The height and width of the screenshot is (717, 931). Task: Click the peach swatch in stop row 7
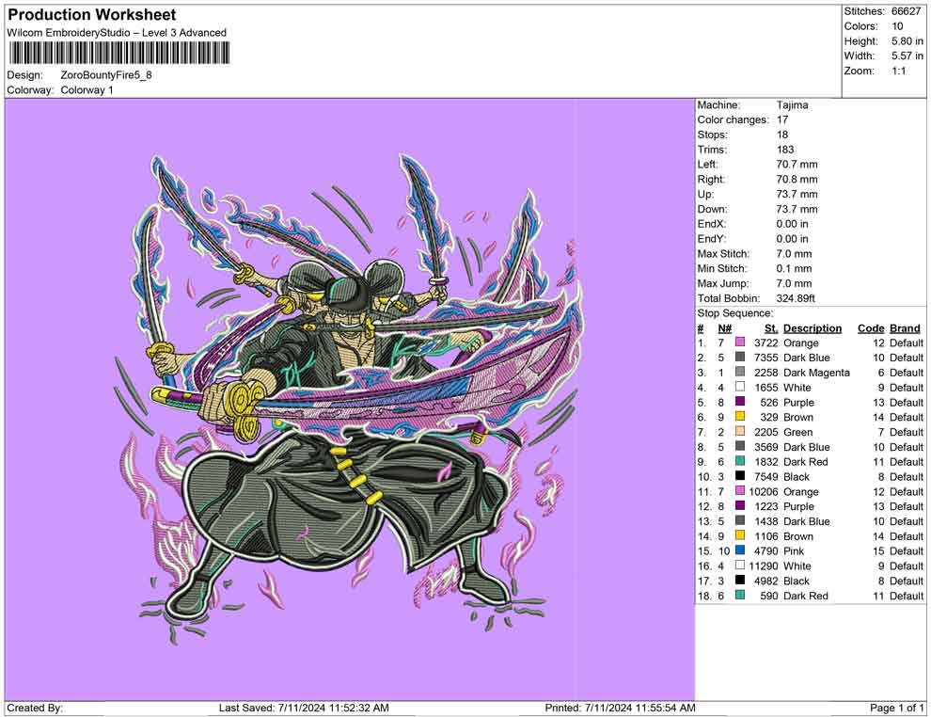tap(740, 433)
